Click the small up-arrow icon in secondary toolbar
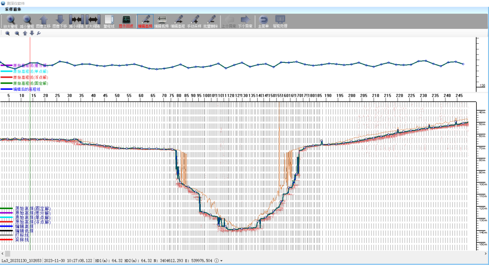Viewport: 489px width, 265px height. (25, 33)
